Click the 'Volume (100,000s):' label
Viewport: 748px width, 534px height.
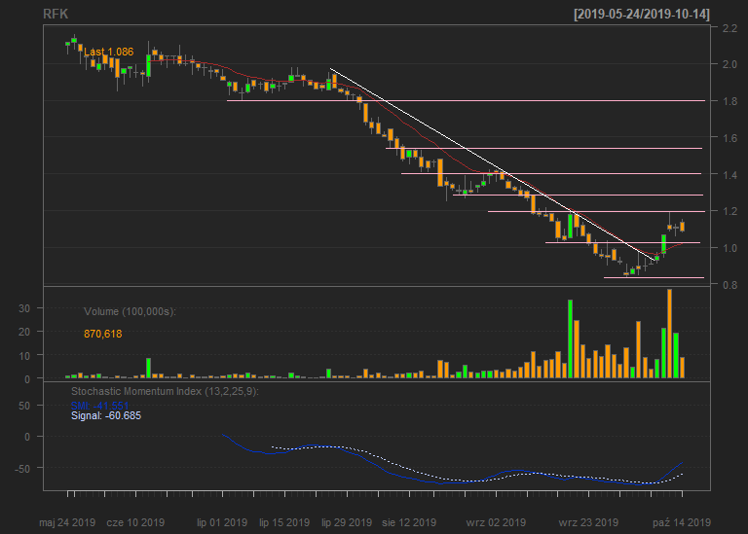point(130,311)
